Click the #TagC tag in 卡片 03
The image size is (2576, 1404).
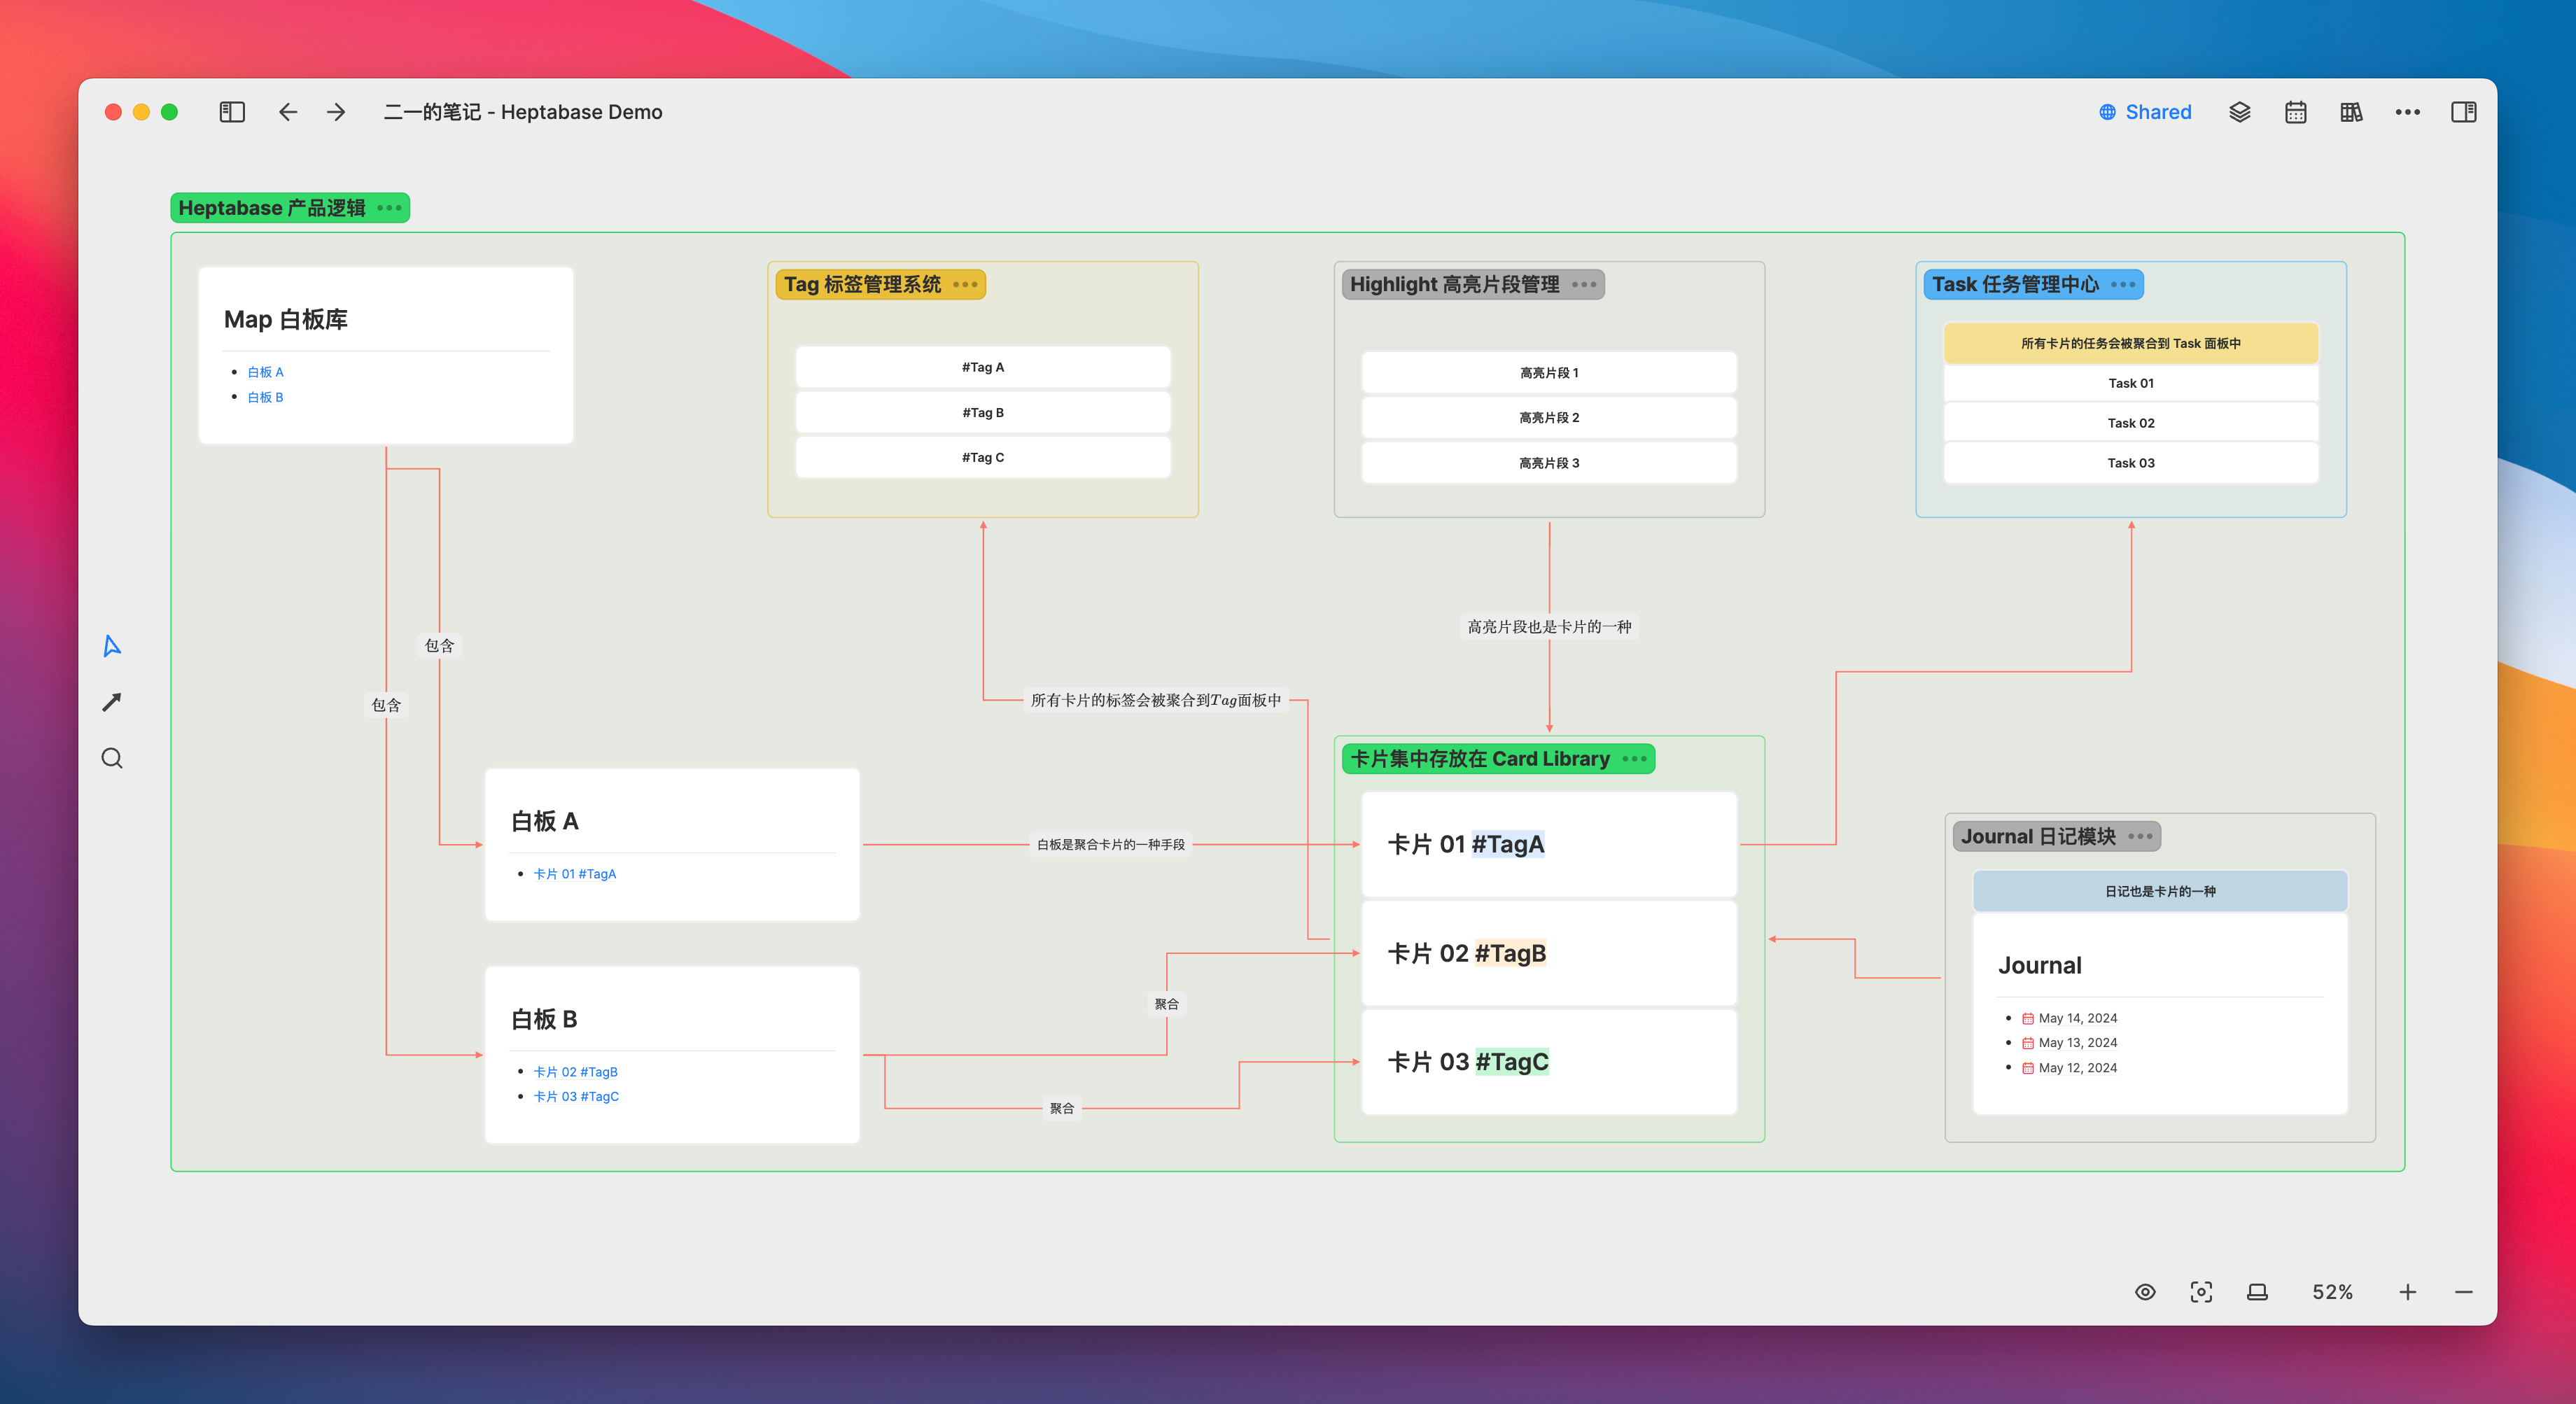pyautogui.click(x=1512, y=1062)
